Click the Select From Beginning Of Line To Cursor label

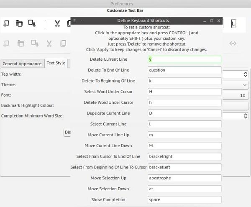tap(108, 167)
